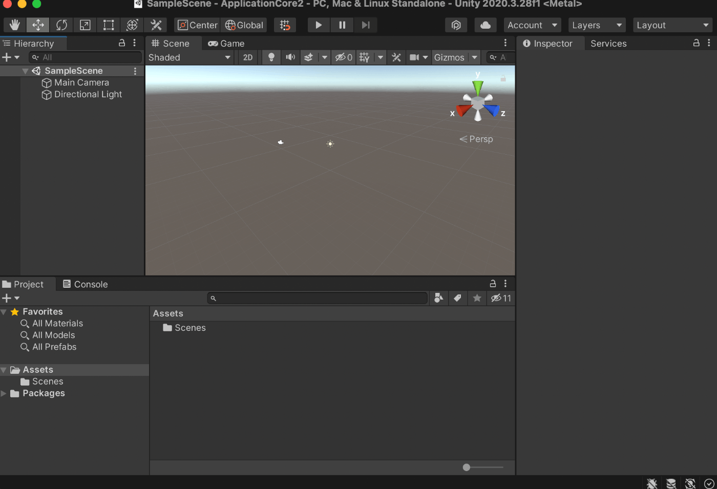Image resolution: width=717 pixels, height=489 pixels.
Task: Select the Rotate tool
Action: (62, 25)
